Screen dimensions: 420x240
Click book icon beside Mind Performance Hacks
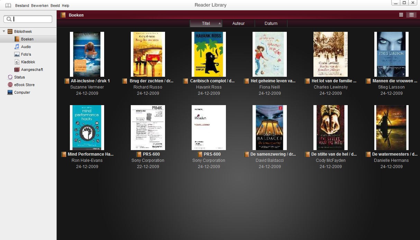point(64,154)
